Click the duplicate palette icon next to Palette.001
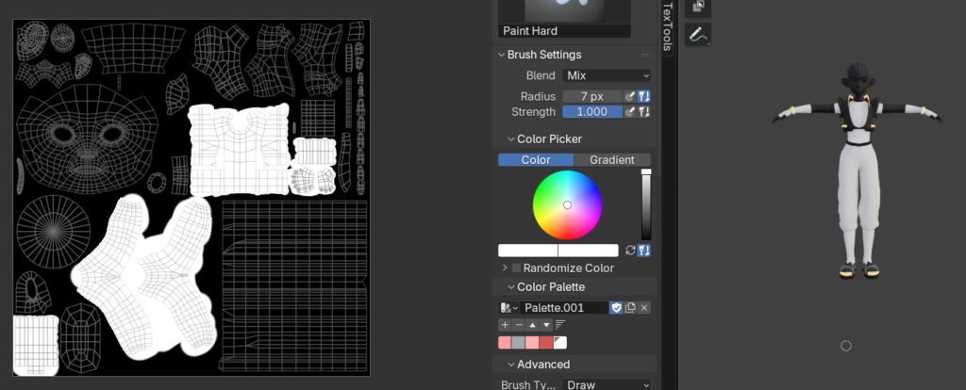 coord(630,308)
